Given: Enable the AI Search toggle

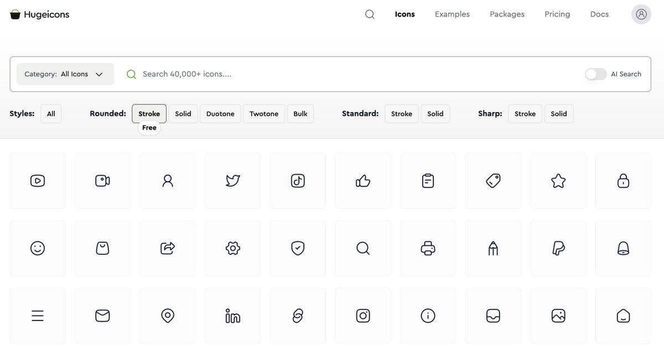Looking at the screenshot, I should 596,74.
